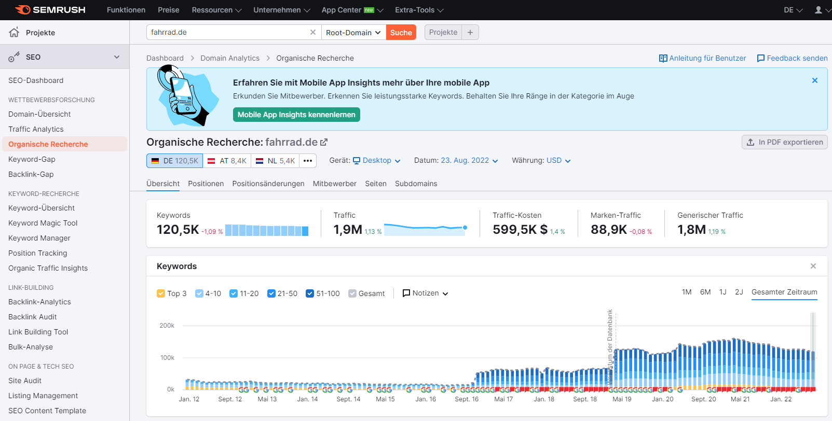The height and width of the screenshot is (421, 832).
Task: Open Funktionen in top menu
Action: click(126, 10)
